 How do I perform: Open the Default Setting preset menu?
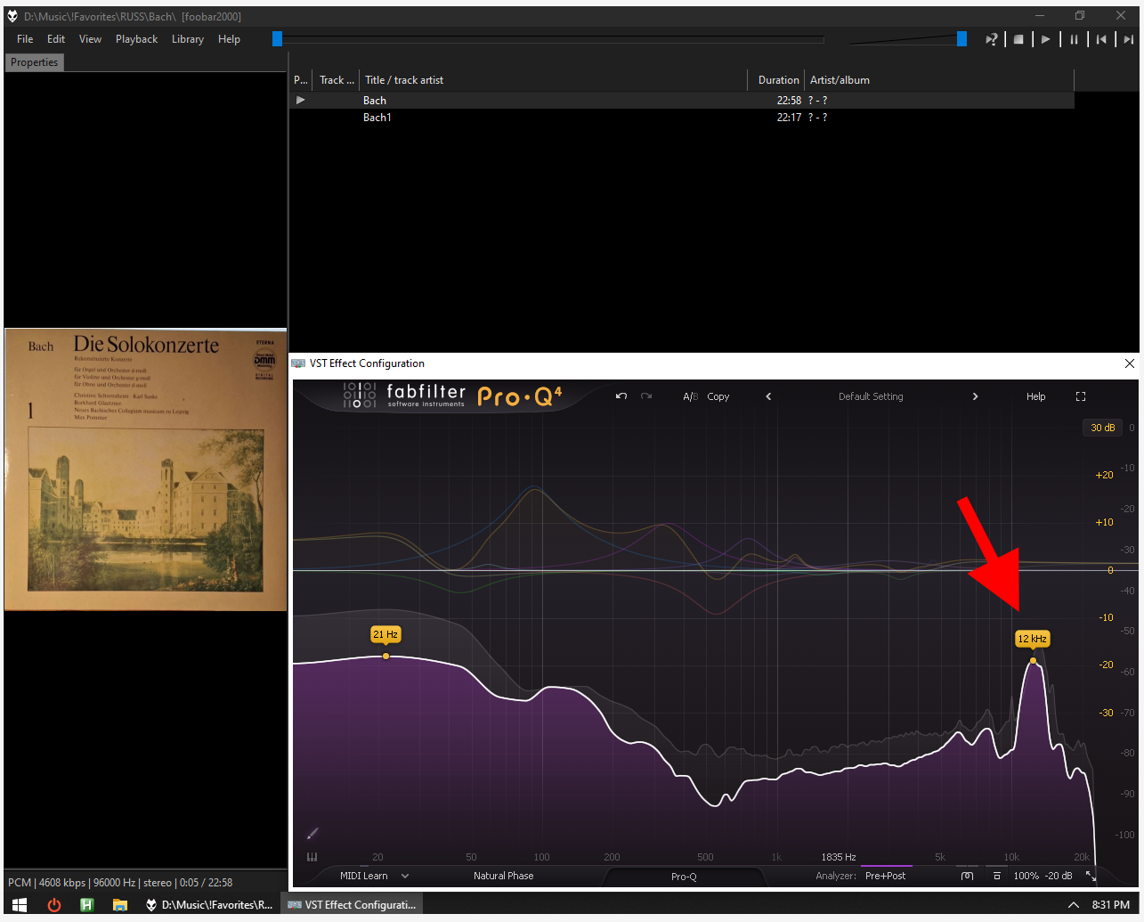click(x=871, y=396)
